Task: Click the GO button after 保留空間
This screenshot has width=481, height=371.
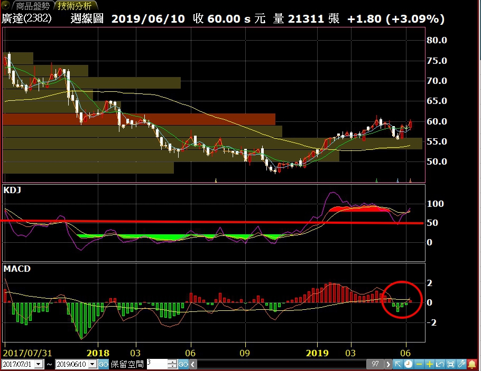Action: tap(183, 364)
